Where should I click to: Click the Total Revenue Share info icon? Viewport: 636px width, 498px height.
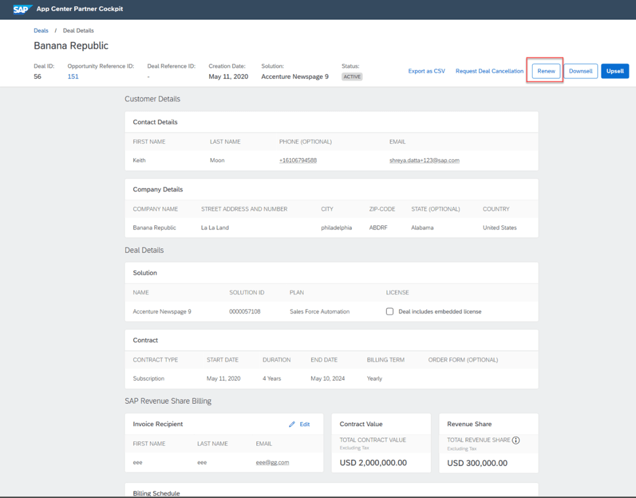pos(516,440)
